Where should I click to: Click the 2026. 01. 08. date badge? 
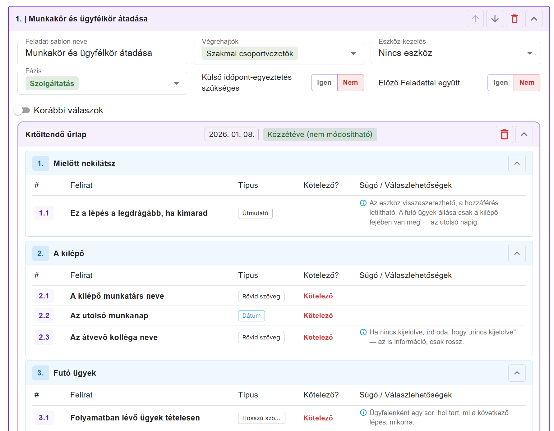click(x=231, y=134)
